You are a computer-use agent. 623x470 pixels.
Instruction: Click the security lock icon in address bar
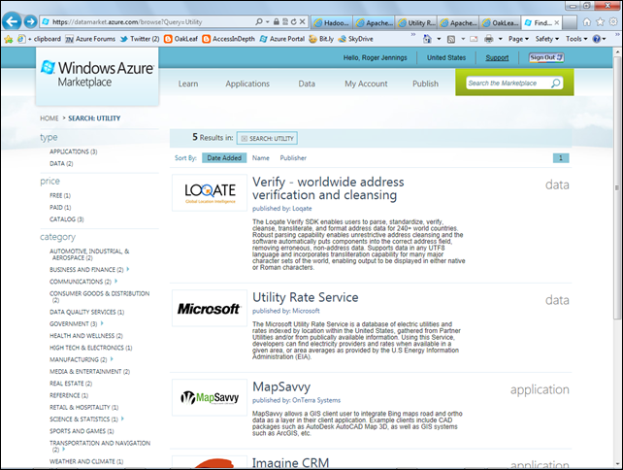coord(277,22)
